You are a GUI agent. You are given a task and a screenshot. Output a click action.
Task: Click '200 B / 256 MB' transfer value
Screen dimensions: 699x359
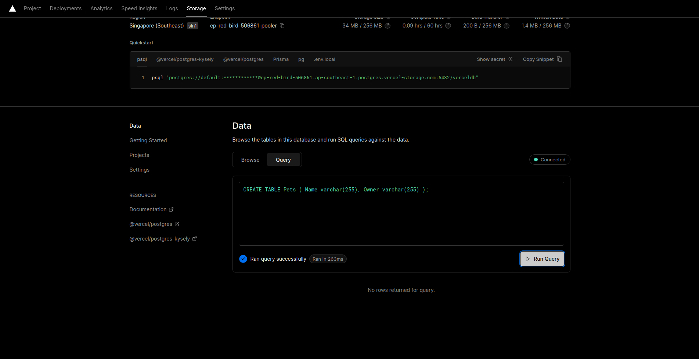click(482, 26)
